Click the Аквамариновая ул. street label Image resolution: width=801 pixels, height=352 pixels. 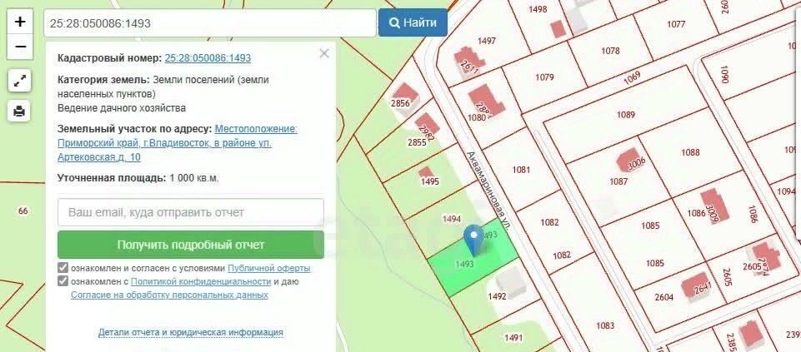tap(488, 191)
